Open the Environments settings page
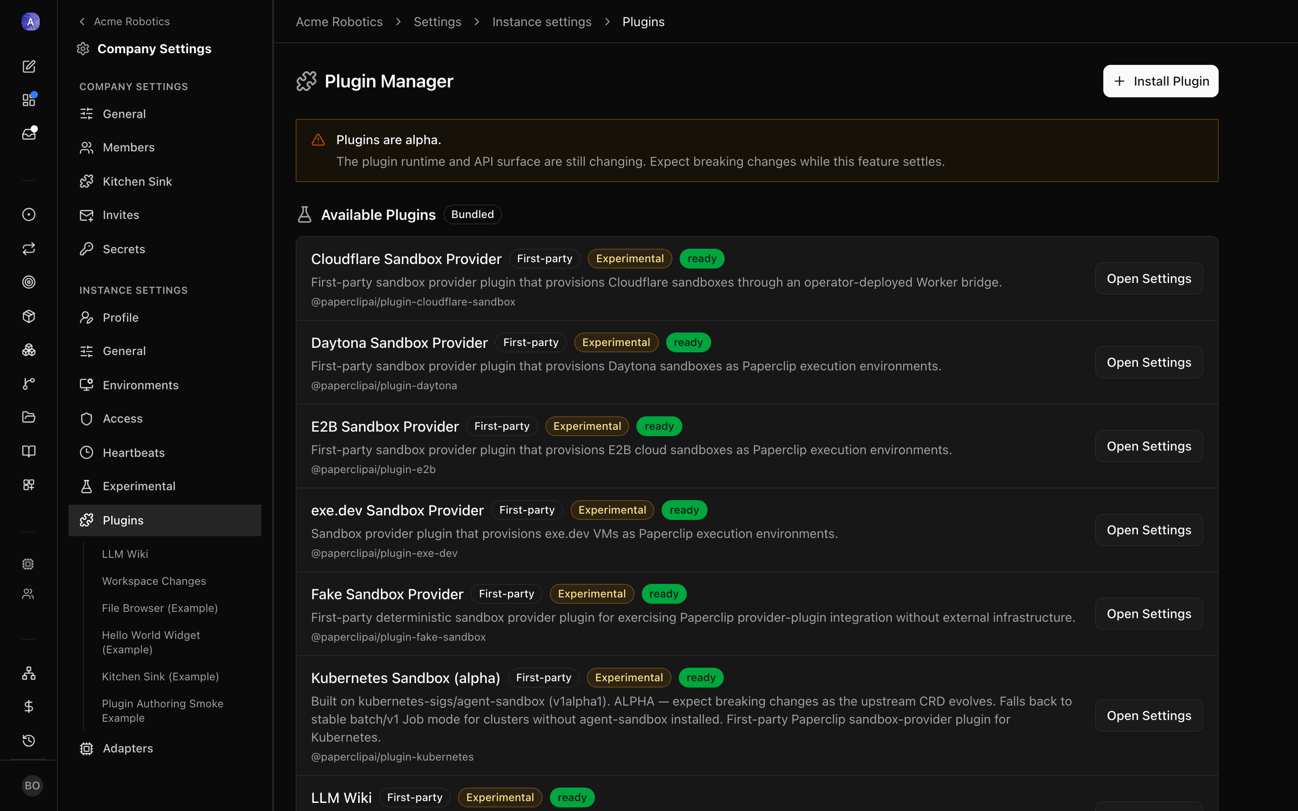Screen dimensions: 1298x811 pyautogui.click(x=165, y=385)
